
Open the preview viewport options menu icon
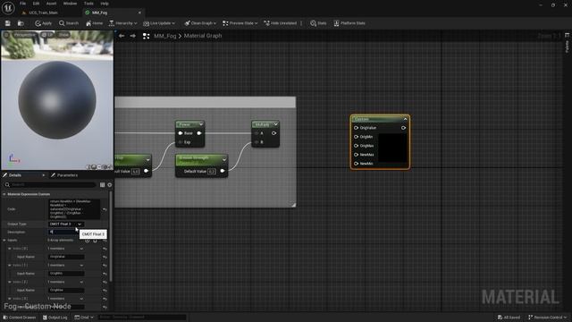[6, 35]
